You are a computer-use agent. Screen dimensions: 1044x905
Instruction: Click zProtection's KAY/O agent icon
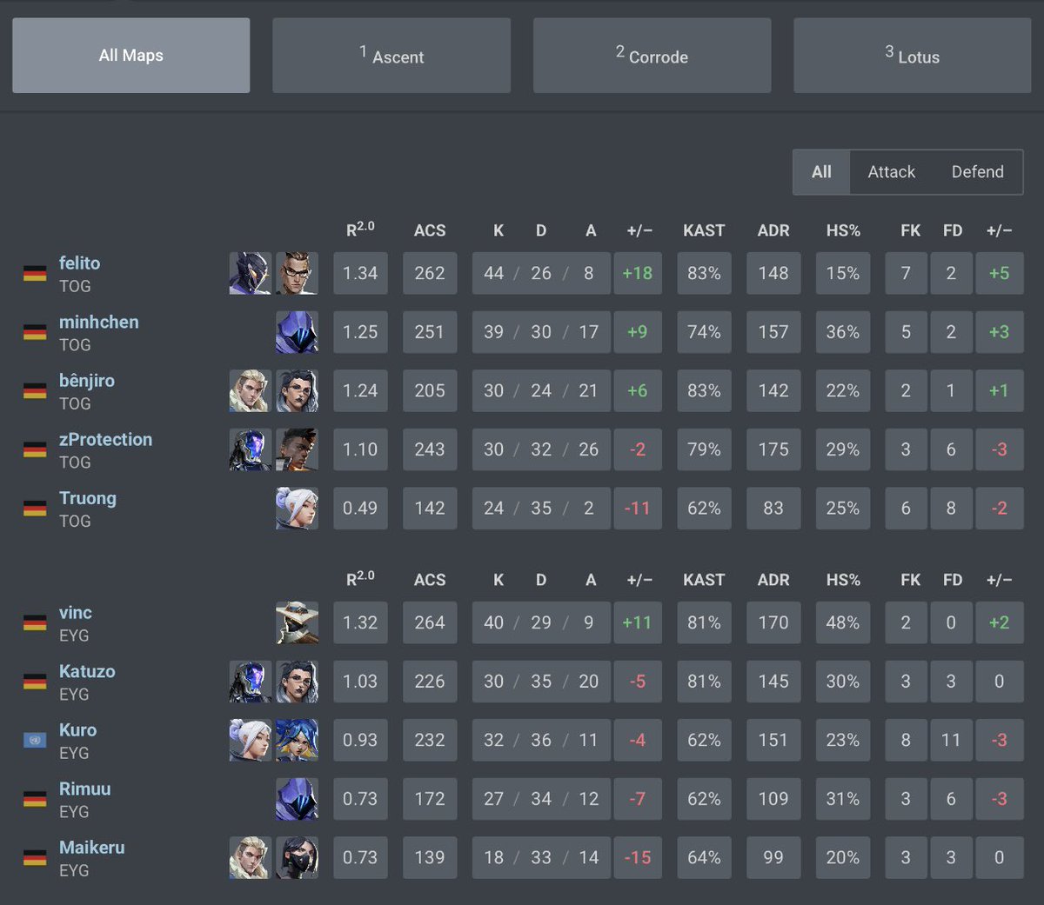click(250, 449)
